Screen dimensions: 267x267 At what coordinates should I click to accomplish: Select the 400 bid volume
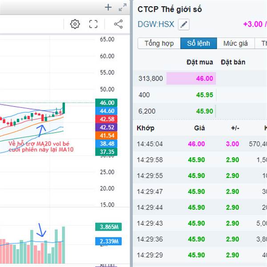coord(144,95)
